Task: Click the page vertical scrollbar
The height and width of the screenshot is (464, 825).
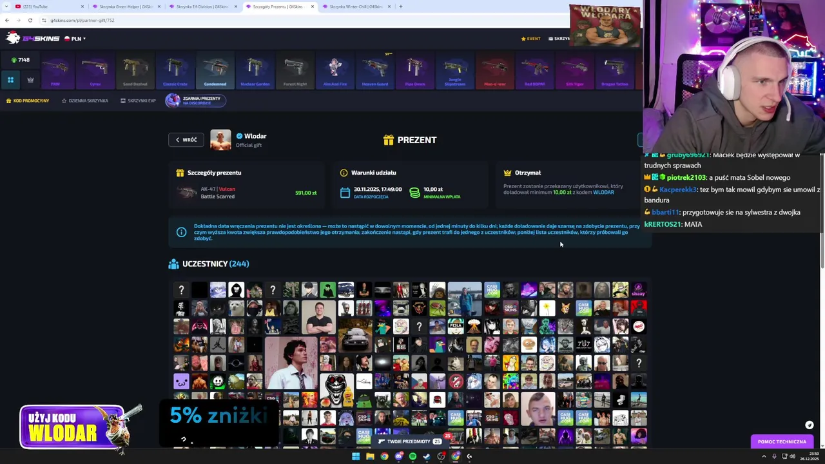Action: [822, 213]
